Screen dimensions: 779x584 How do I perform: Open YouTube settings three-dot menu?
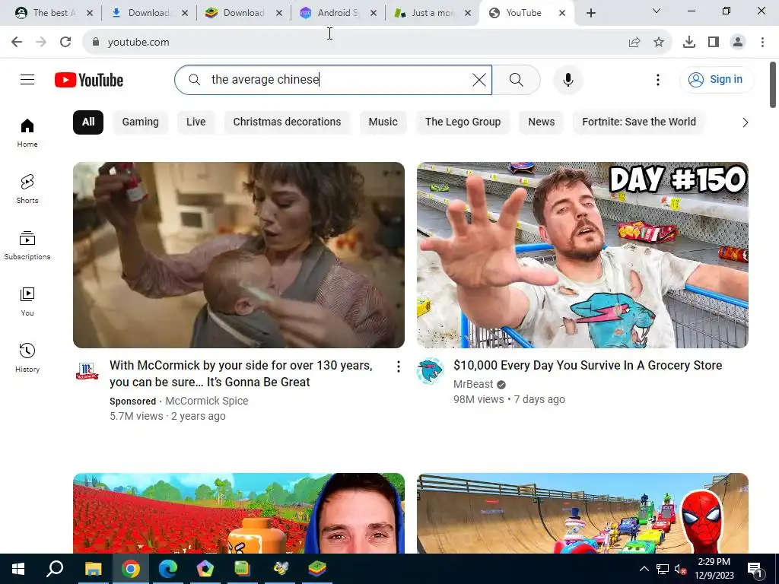point(658,79)
